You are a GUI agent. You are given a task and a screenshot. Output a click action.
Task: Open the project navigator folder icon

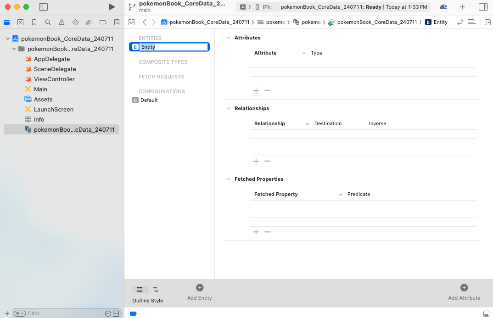click(6, 22)
